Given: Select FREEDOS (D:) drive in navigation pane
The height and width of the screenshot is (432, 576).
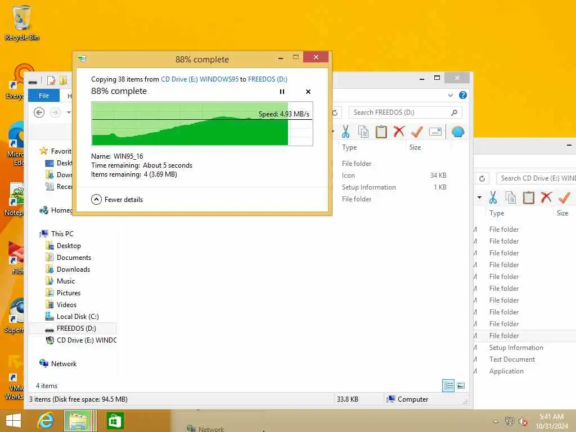Looking at the screenshot, I should pos(76,328).
